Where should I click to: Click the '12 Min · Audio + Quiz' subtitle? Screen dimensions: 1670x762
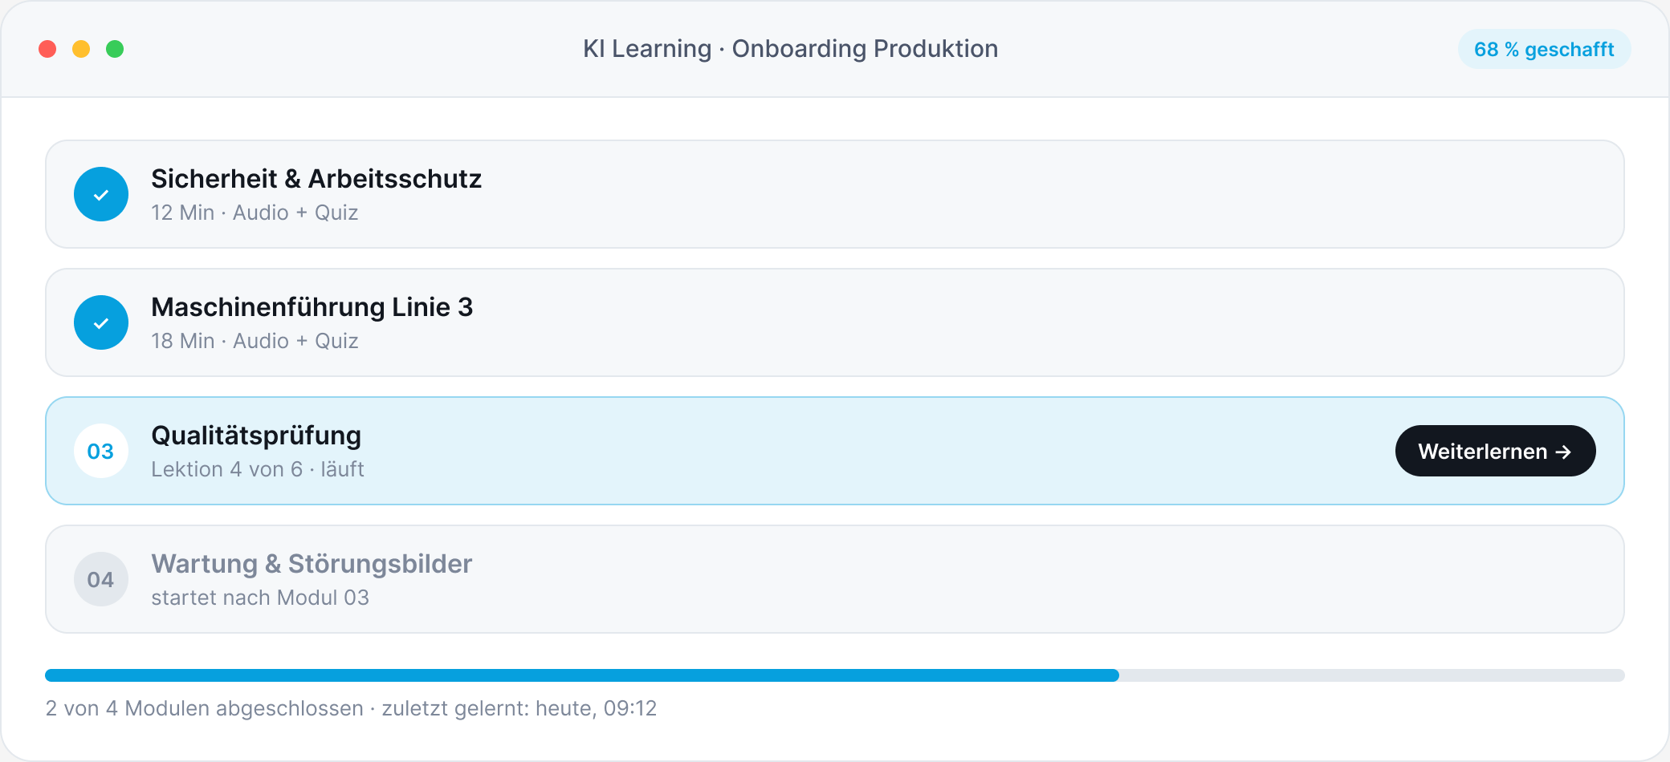pyautogui.click(x=255, y=213)
